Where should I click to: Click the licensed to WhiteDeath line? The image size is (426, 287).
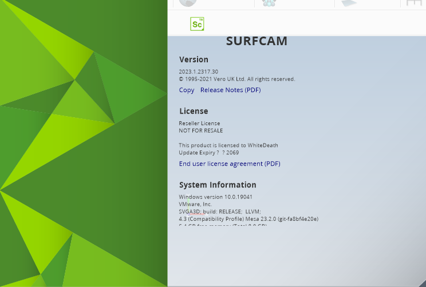[x=228, y=145]
